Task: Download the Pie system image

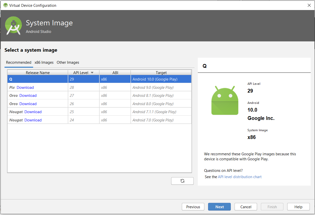Action: tap(25, 88)
